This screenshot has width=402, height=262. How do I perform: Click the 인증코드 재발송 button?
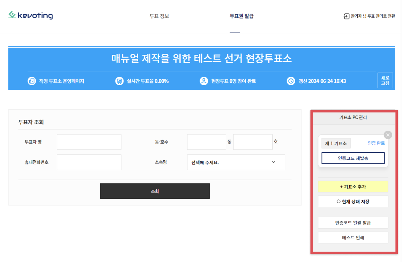point(353,158)
